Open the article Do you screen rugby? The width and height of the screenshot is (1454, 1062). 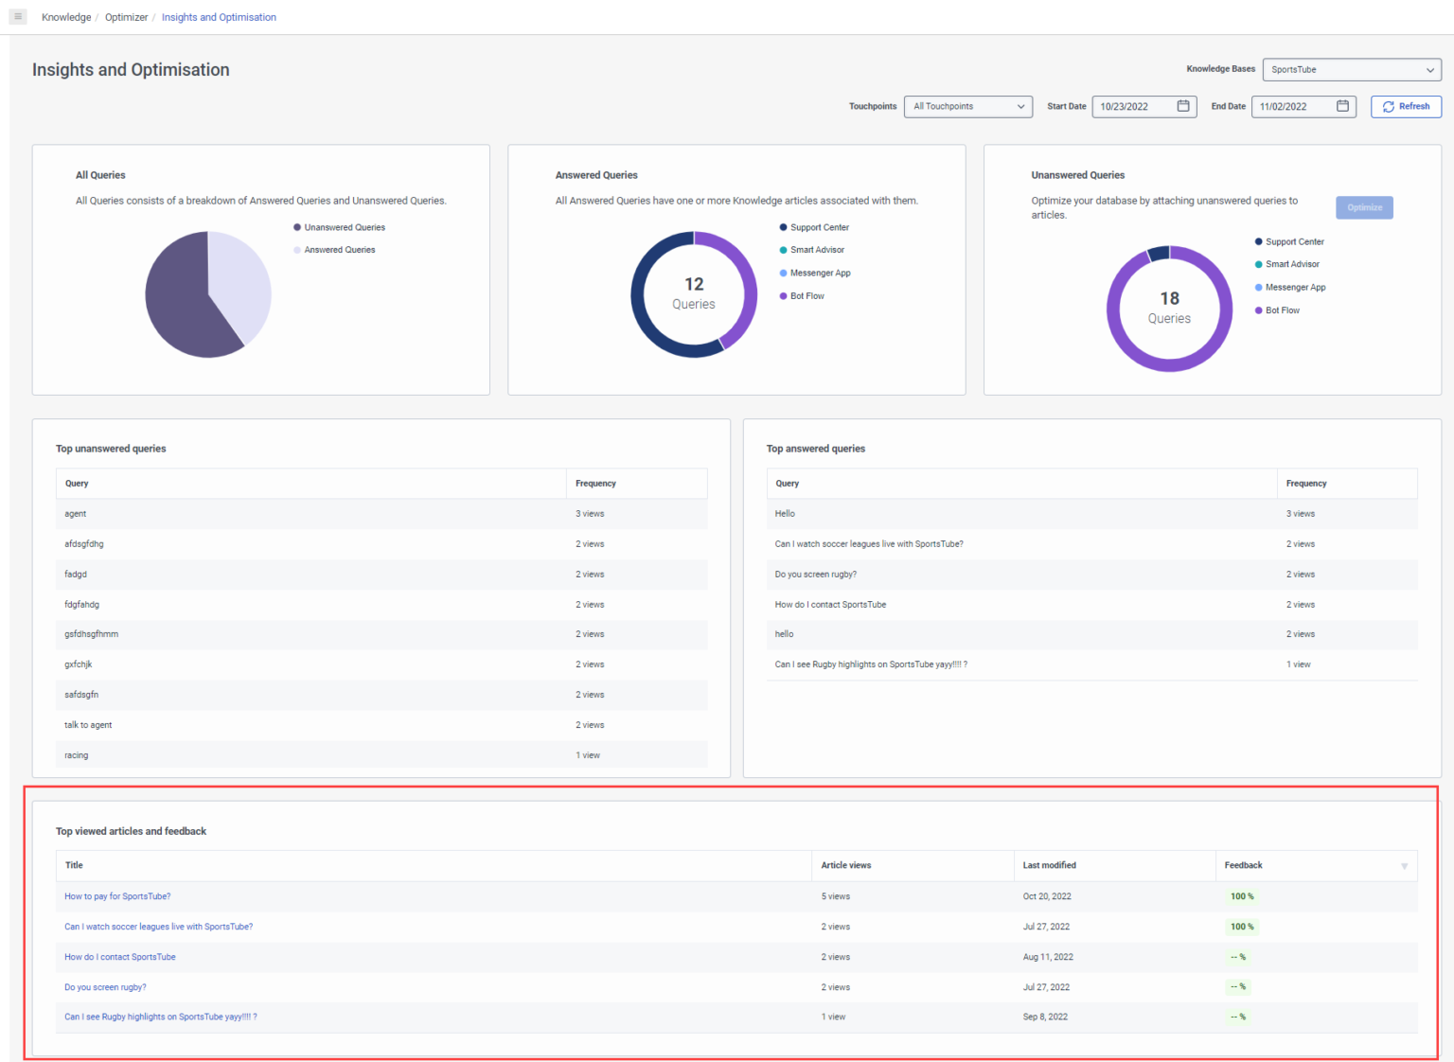pos(105,986)
